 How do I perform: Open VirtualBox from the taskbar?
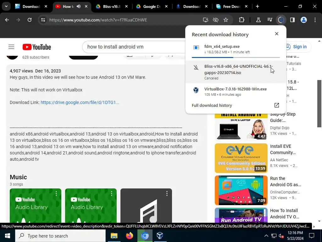(x=160, y=236)
